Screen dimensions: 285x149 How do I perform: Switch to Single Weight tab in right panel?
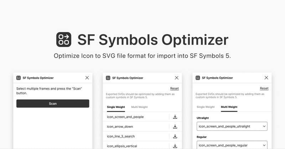[206, 107]
